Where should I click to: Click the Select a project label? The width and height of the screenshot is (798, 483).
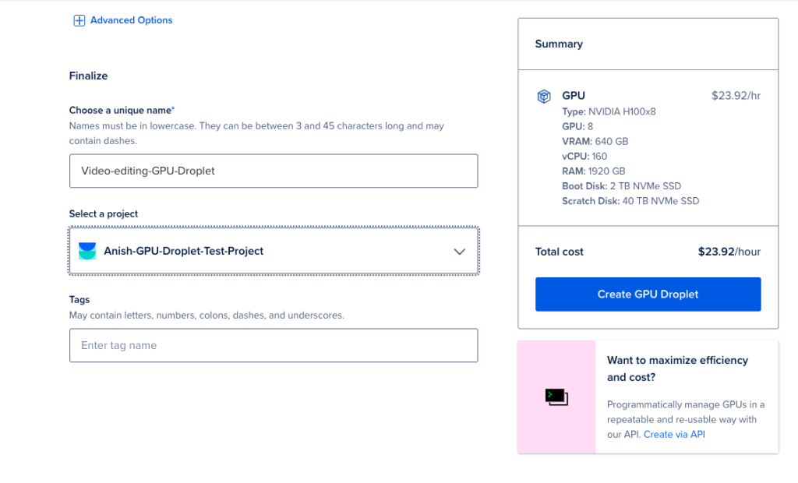(x=104, y=213)
